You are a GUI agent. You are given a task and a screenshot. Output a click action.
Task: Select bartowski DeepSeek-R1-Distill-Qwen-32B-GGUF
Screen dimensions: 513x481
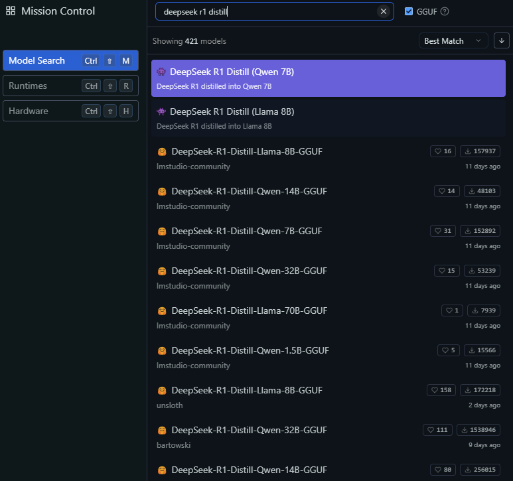(x=328, y=437)
